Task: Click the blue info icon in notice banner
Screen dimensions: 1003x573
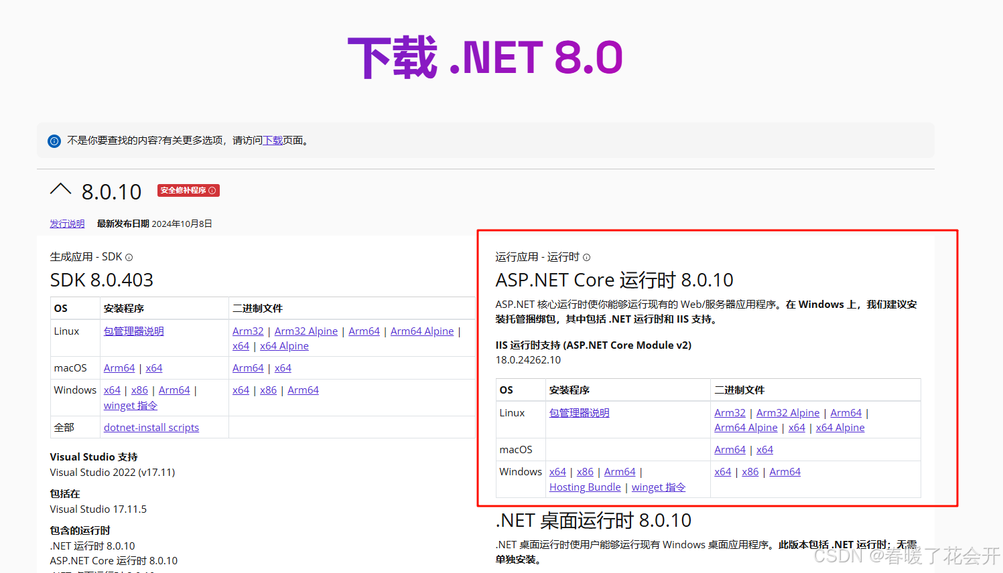Action: click(x=54, y=141)
